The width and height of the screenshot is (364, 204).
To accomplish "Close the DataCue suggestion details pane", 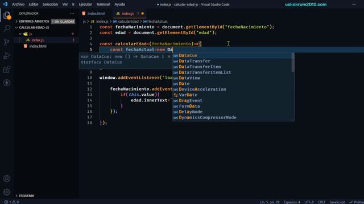I will coord(169,57).
